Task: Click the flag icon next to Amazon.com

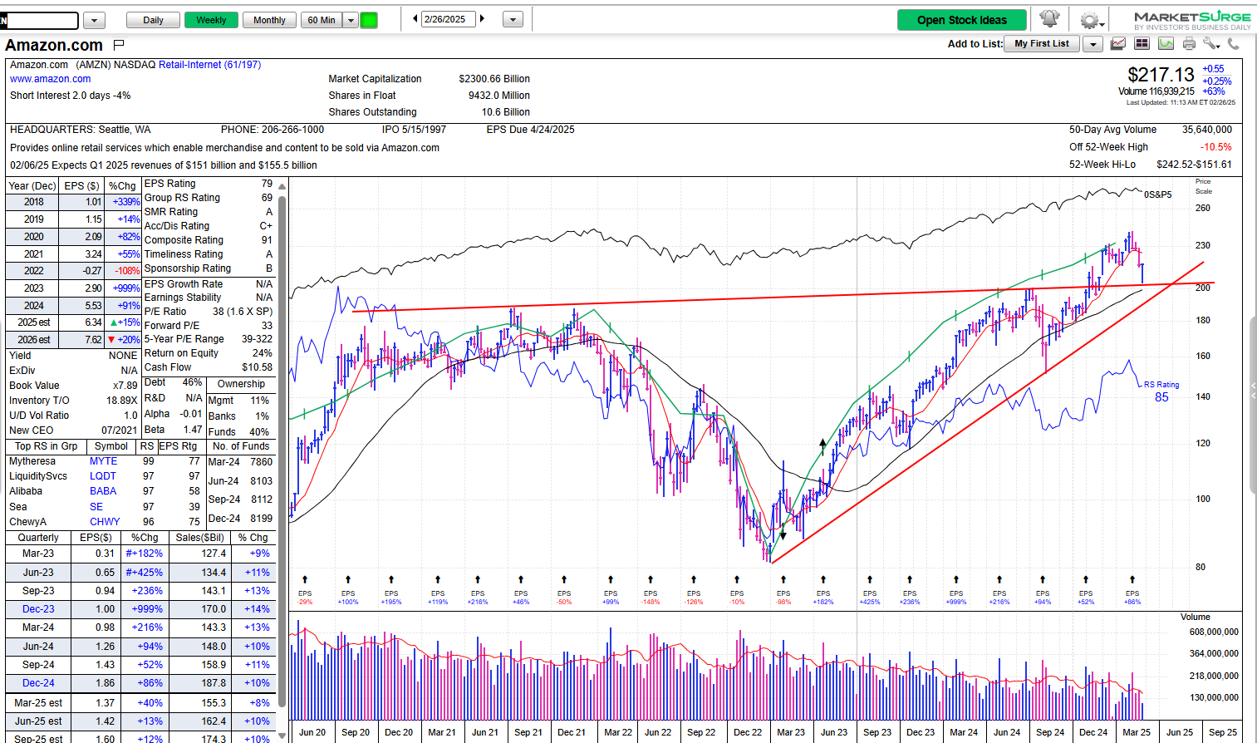Action: click(x=119, y=44)
